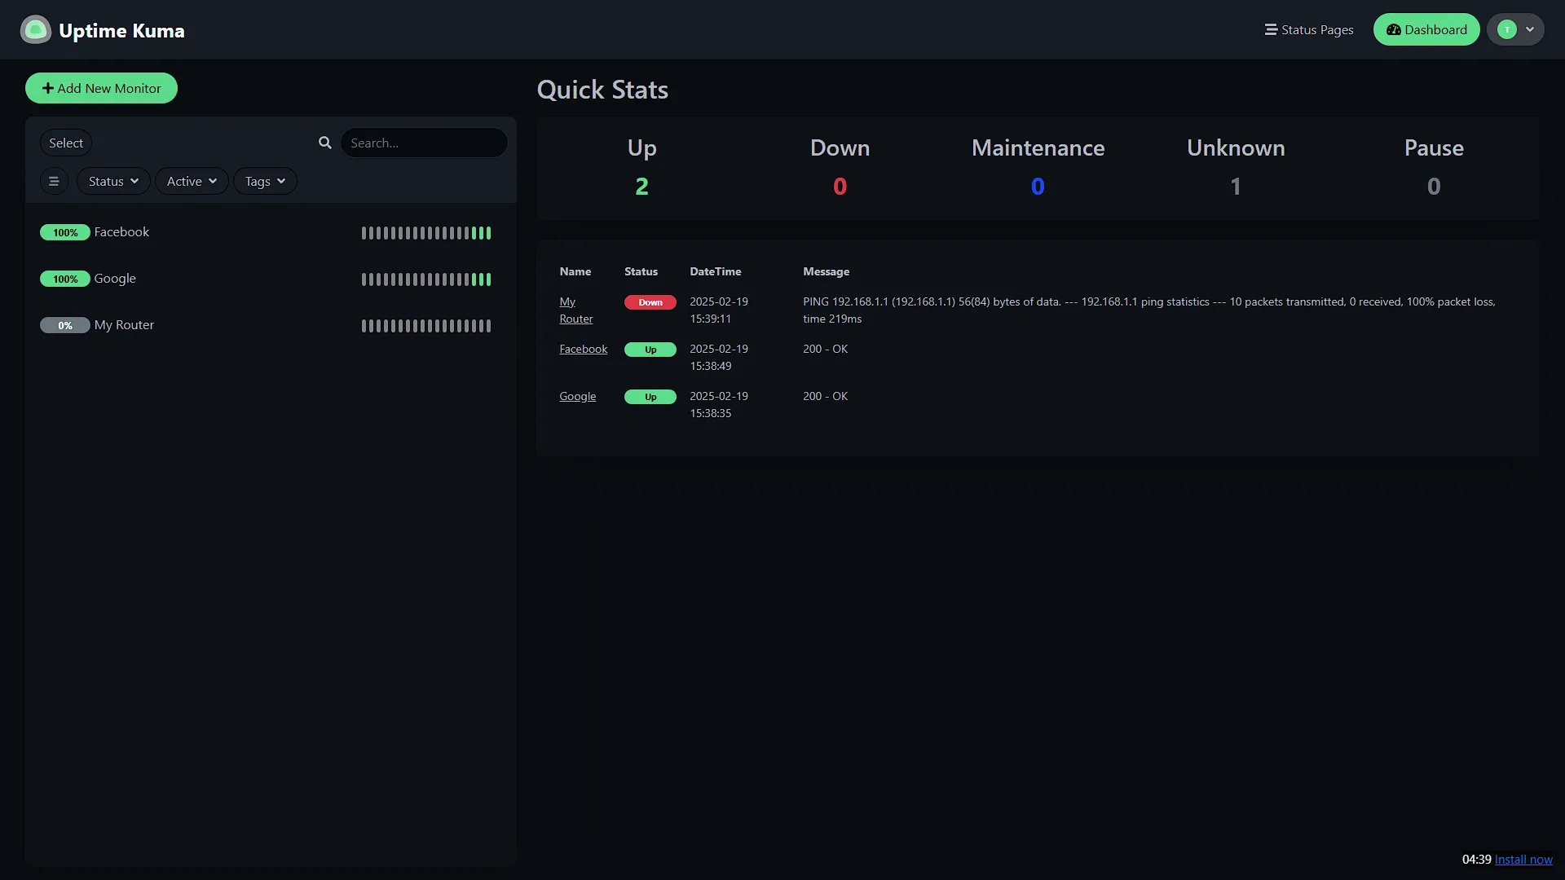
Task: Expand the Status filter dropdown
Action: (113, 181)
